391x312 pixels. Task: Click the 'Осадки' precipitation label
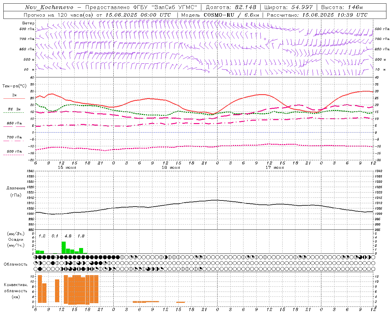coord(16,239)
